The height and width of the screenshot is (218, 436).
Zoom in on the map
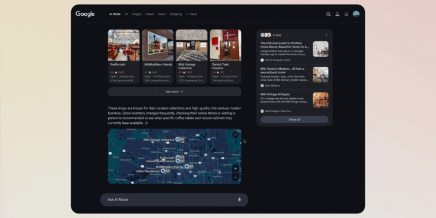pyautogui.click(x=235, y=169)
